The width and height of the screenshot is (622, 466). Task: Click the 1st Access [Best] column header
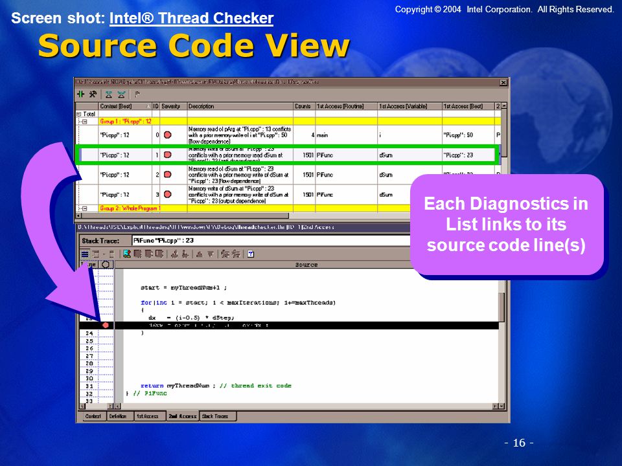pos(468,106)
